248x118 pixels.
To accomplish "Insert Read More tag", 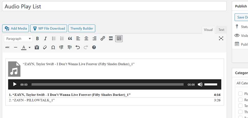I will tap(111, 39).
